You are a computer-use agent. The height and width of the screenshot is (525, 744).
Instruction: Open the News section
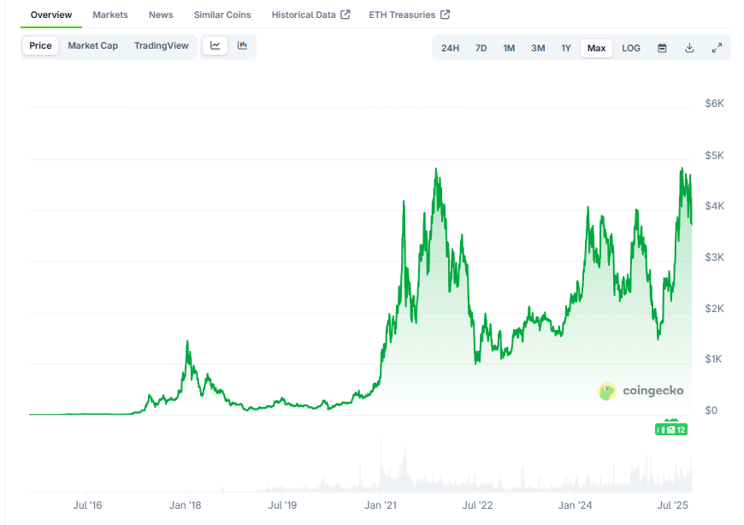point(161,14)
